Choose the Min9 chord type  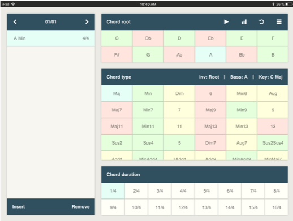click(x=242, y=110)
